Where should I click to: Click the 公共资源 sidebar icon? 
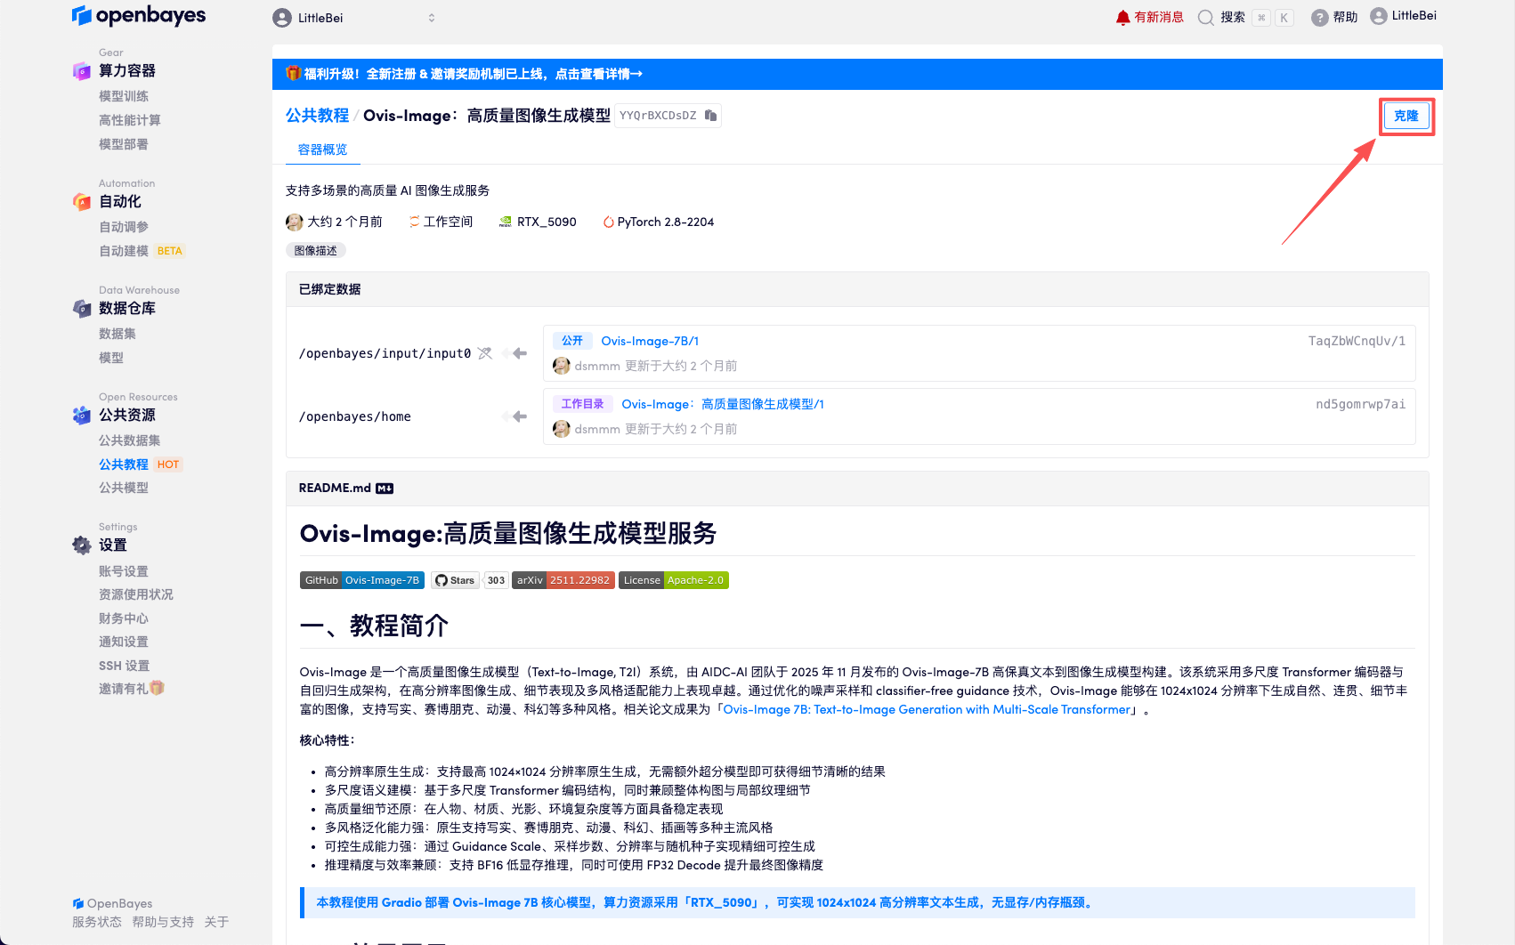point(82,415)
